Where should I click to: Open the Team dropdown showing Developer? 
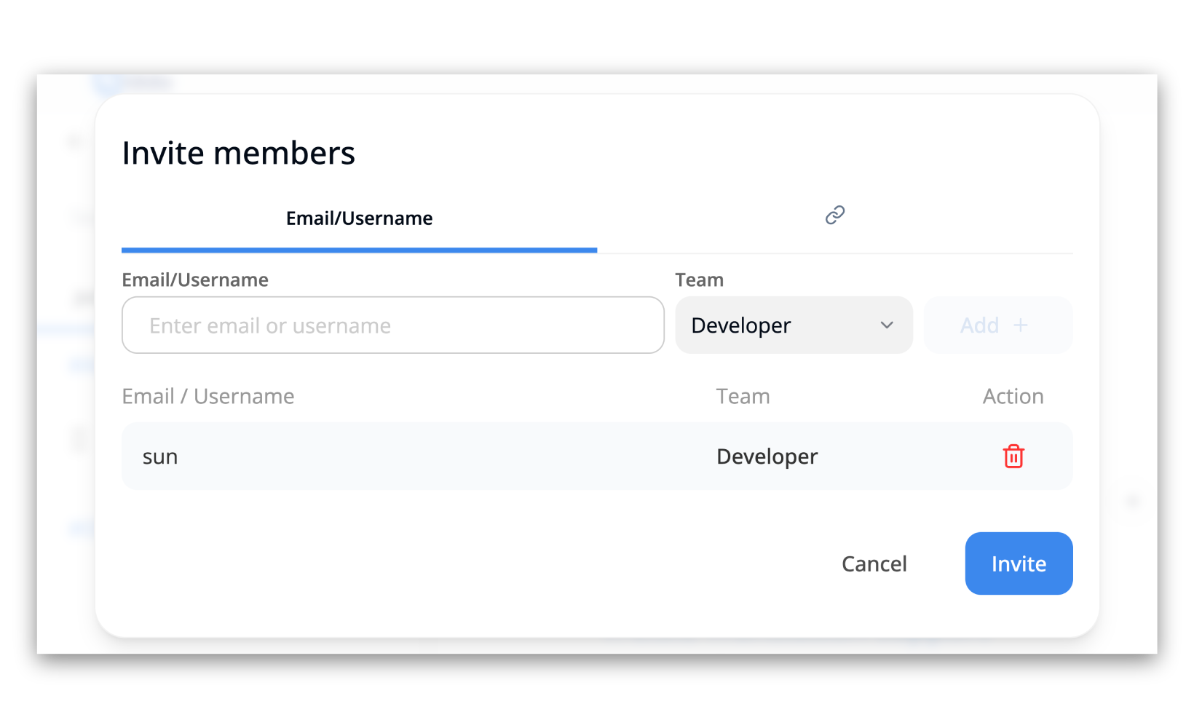(x=794, y=325)
